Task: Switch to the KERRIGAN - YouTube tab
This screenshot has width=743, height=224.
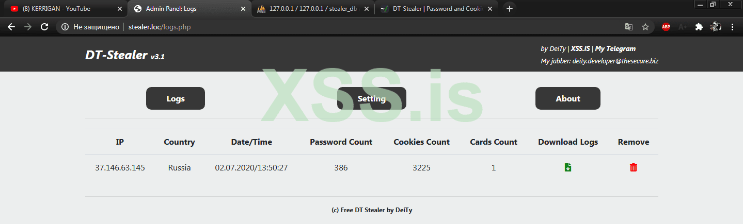Action: tap(62, 9)
